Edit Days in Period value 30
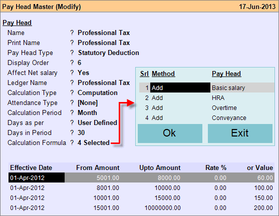The height and width of the screenshot is (216, 279). (x=81, y=132)
